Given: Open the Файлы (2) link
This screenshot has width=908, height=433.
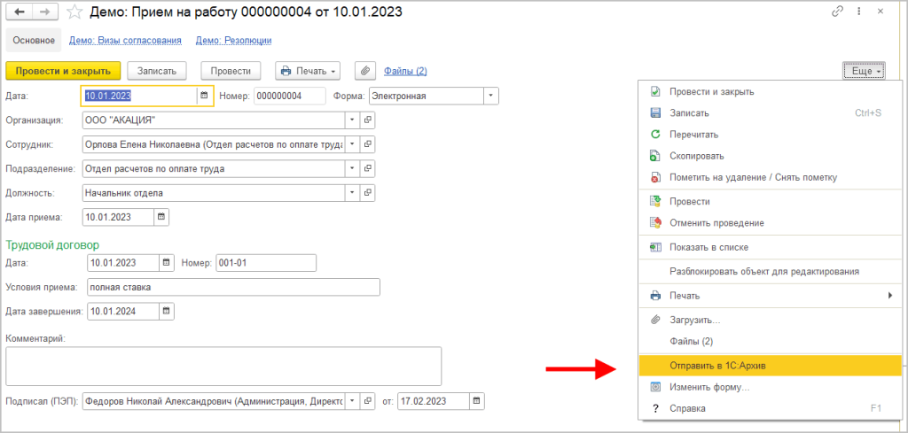Looking at the screenshot, I should click(405, 71).
